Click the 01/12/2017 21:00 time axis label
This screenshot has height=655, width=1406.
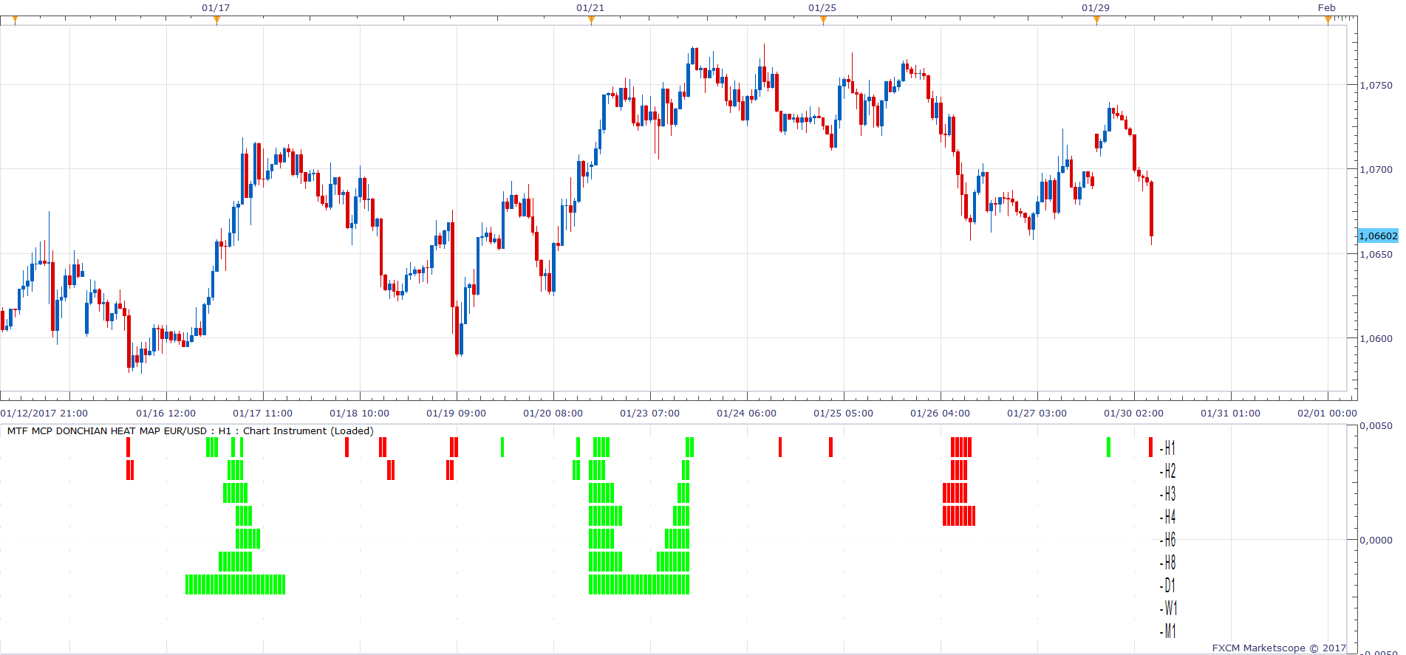pyautogui.click(x=44, y=414)
